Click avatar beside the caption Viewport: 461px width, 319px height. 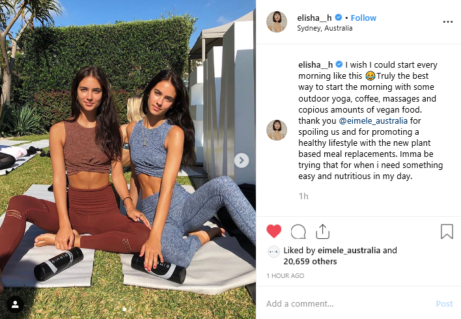click(276, 130)
